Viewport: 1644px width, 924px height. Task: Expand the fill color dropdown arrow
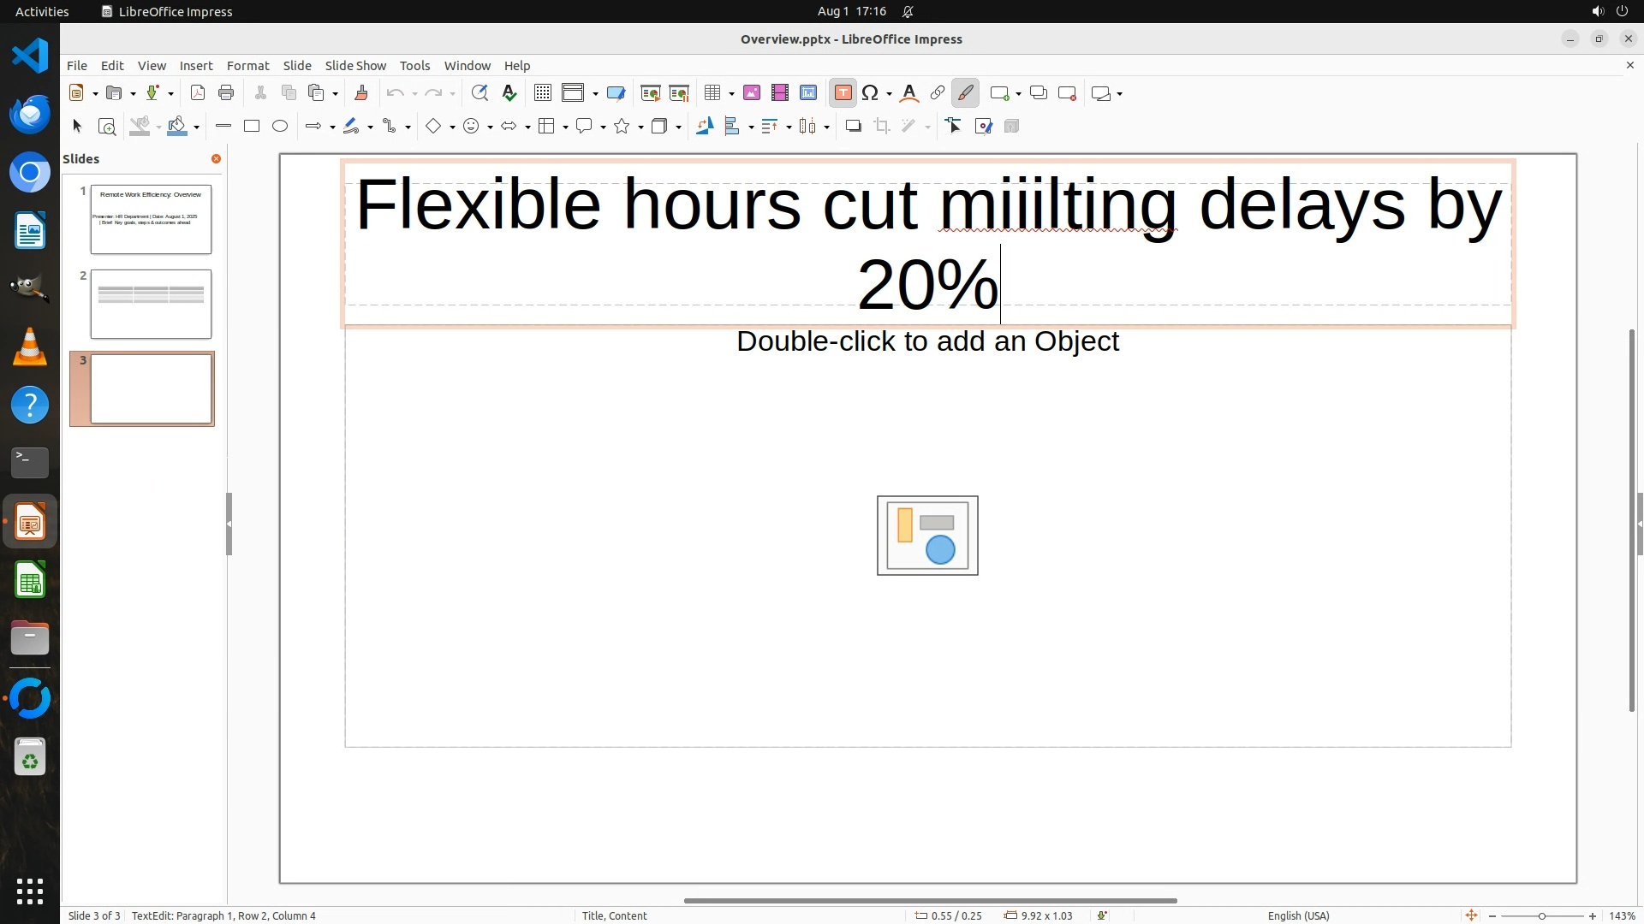pyautogui.click(x=197, y=127)
